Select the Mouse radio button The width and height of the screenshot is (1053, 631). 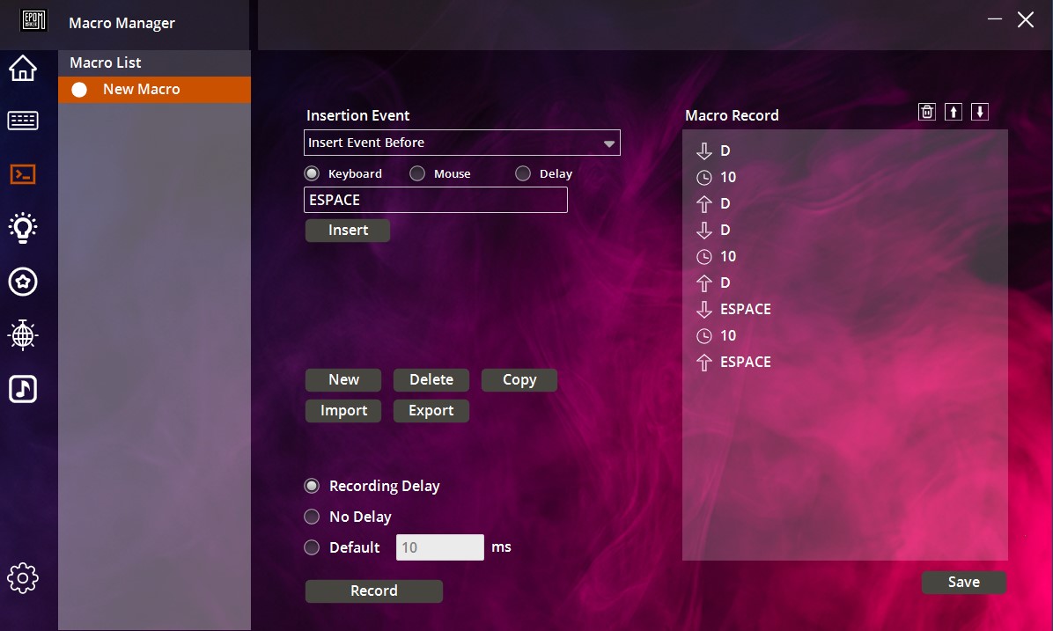[417, 174]
